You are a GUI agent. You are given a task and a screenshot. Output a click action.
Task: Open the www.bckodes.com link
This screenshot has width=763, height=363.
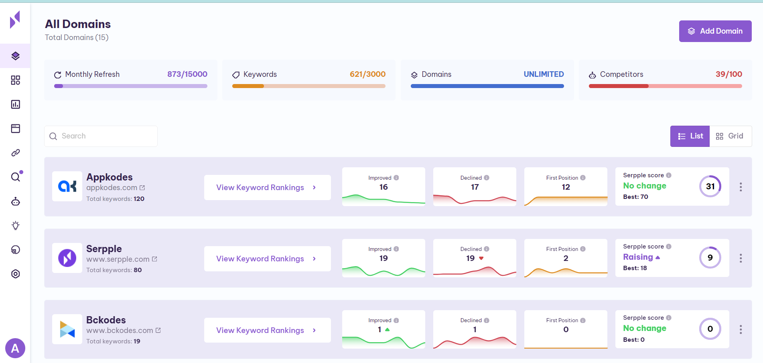tap(120, 331)
